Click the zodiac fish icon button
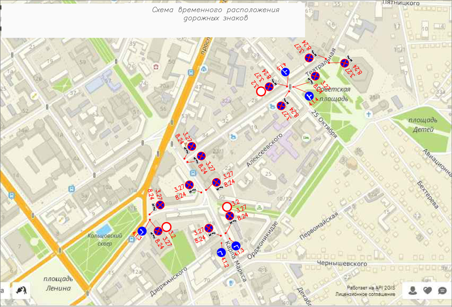 pyautogui.click(x=21, y=289)
